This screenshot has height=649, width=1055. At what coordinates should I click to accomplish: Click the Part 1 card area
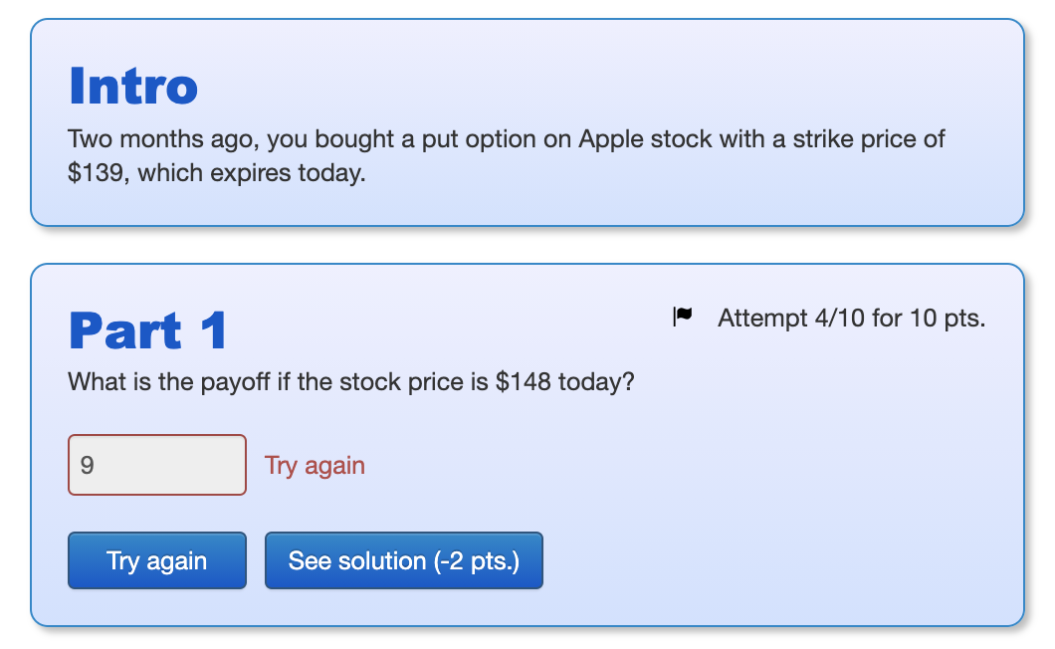527,438
